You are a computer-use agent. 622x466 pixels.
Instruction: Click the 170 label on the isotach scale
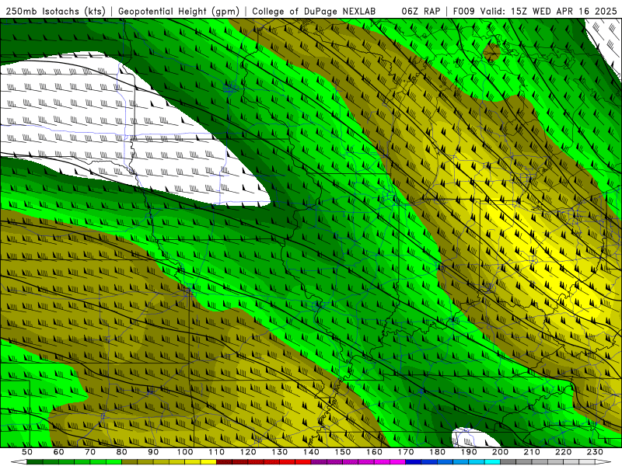(406, 452)
